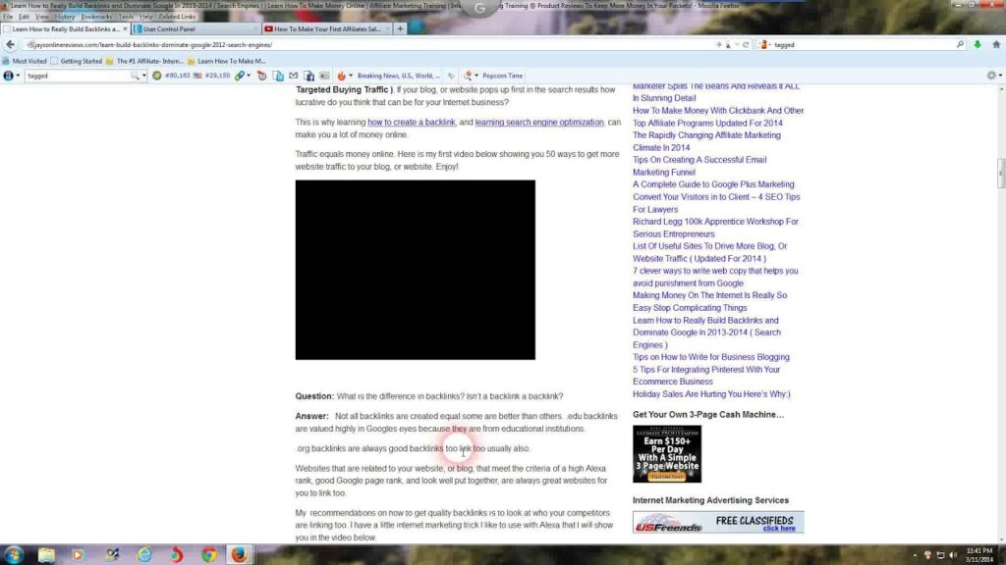
Task: Open the Most Visited bookmarks folder
Action: tap(25, 61)
